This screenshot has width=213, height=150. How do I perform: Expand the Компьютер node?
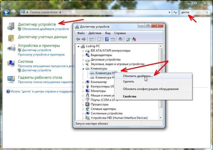[83, 82]
